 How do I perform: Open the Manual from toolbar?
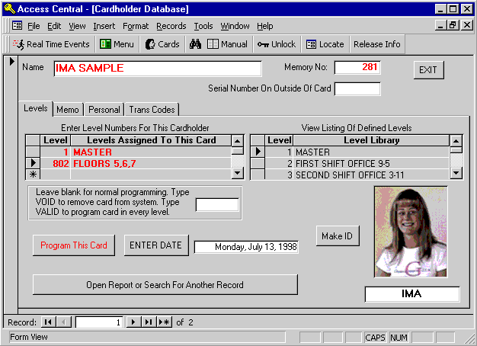(227, 44)
